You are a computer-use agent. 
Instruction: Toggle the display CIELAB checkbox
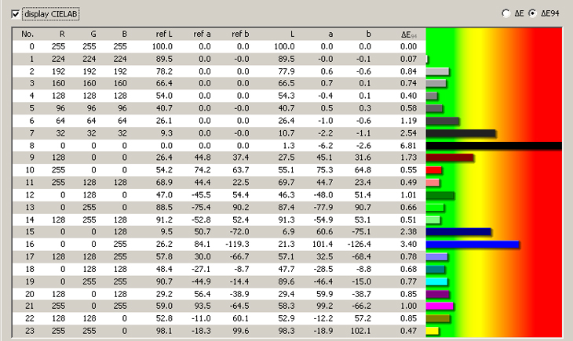point(16,14)
